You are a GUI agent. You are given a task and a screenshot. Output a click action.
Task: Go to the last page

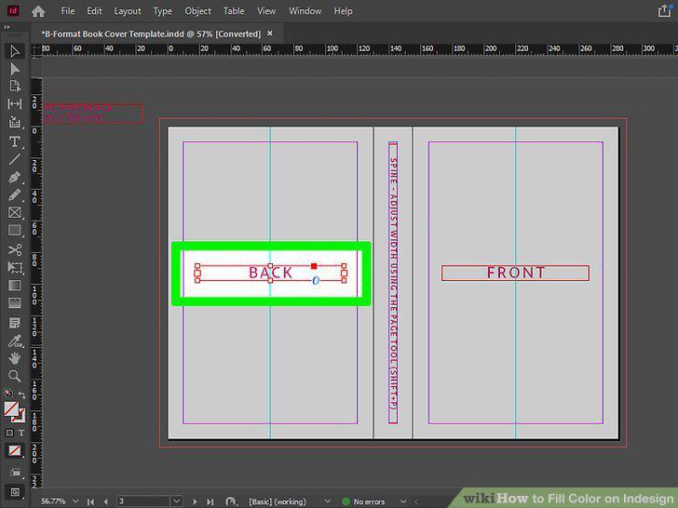[x=210, y=501]
